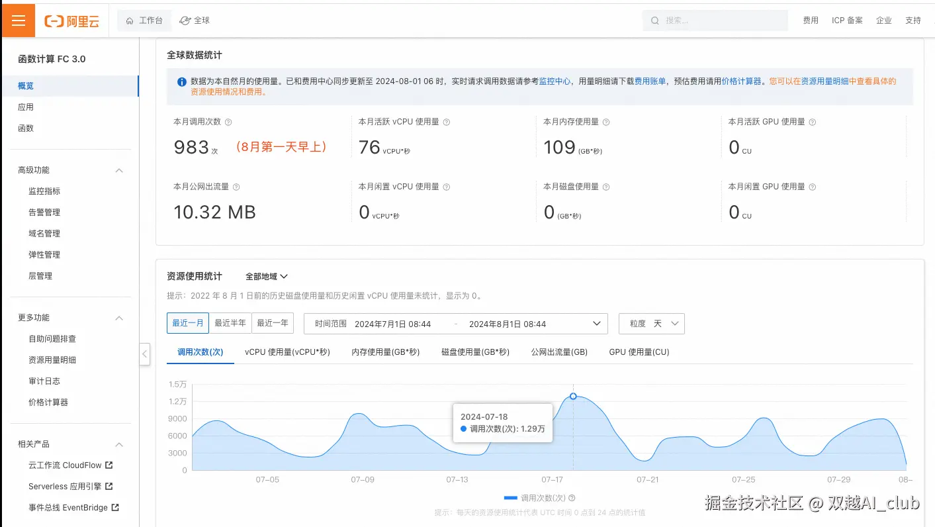Switch to the 内存使用量(GB*秒) tab
935x527 pixels.
386,352
